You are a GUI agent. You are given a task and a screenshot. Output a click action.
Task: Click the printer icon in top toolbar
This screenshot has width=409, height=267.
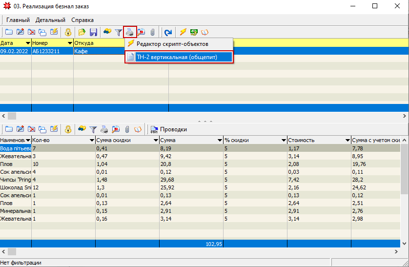point(130,32)
